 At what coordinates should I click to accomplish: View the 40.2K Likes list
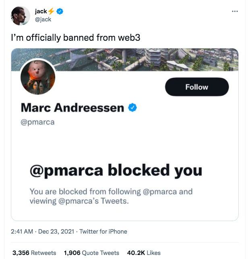[x=144, y=253]
